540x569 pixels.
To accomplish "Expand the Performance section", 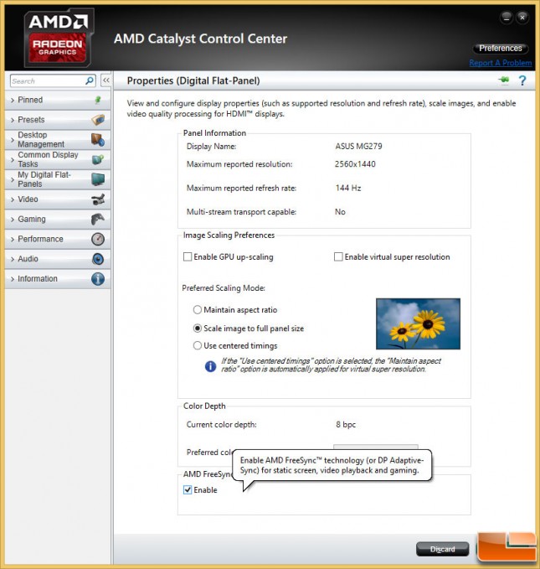I will tap(58, 239).
